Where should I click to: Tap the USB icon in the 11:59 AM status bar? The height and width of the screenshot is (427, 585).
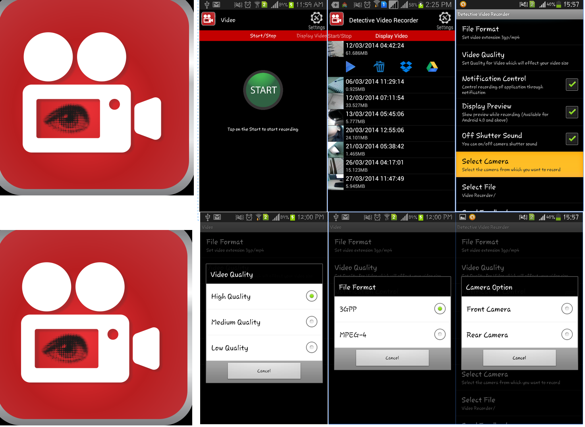[207, 5]
